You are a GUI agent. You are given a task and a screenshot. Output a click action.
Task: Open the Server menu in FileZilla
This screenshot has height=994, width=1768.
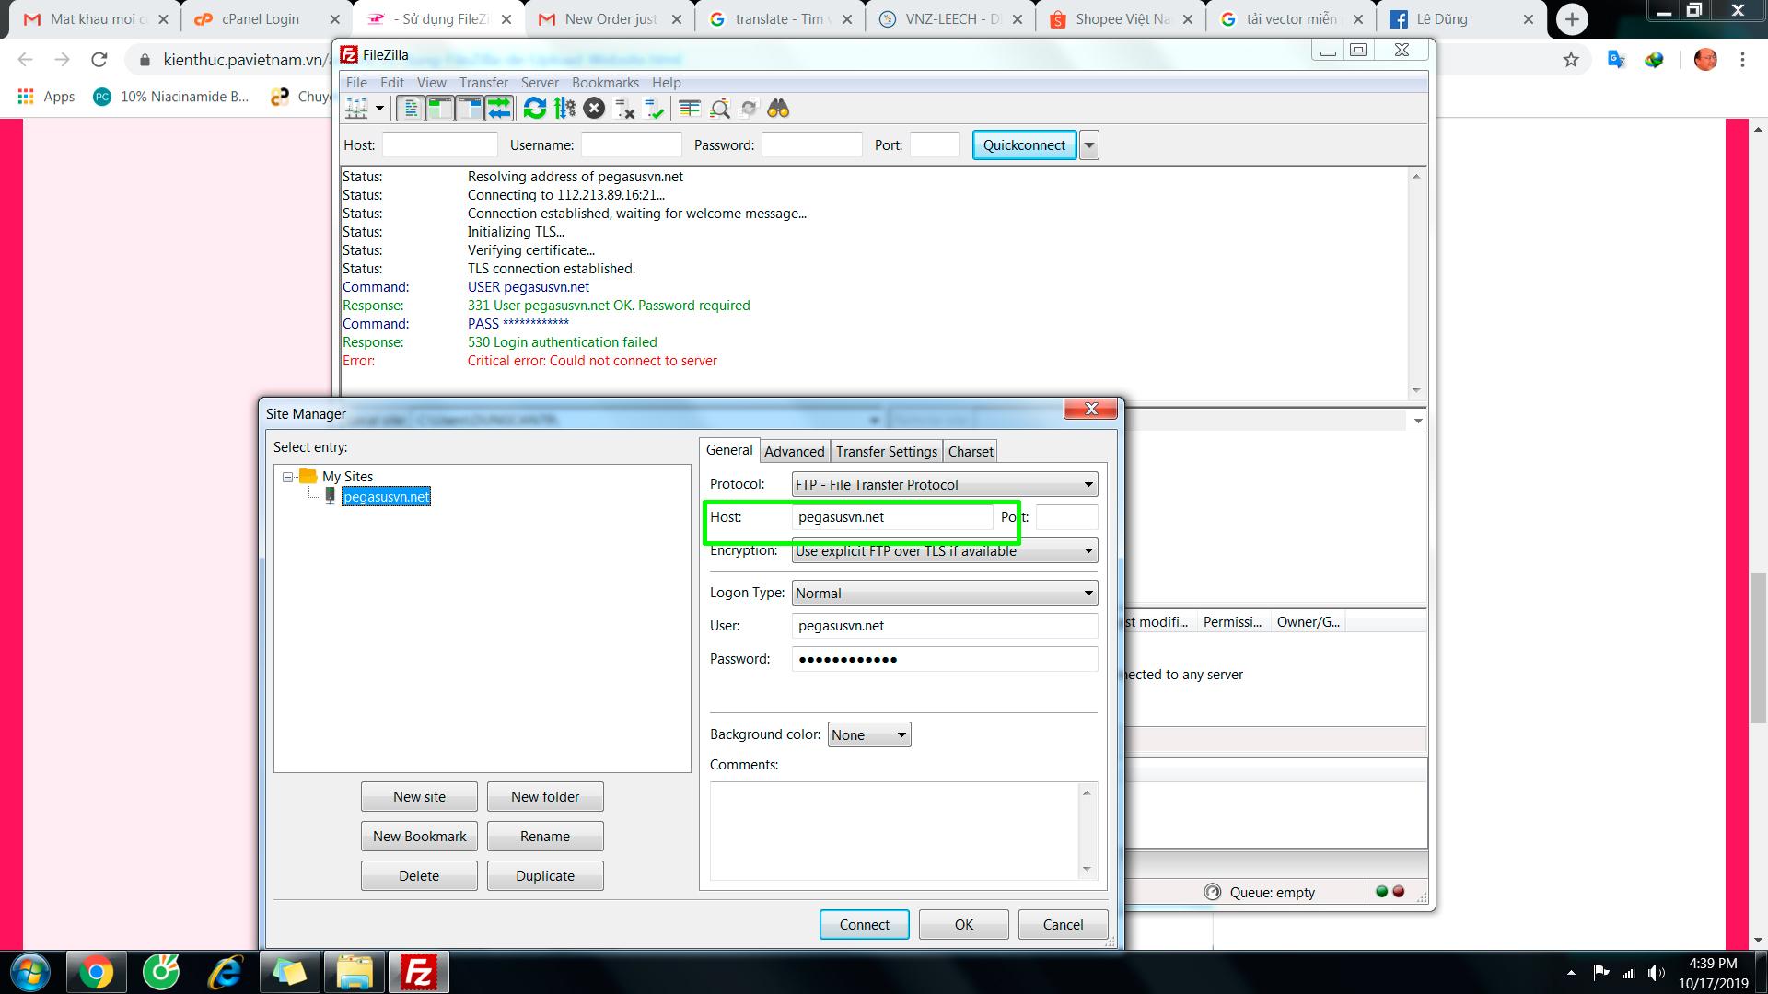[540, 82]
